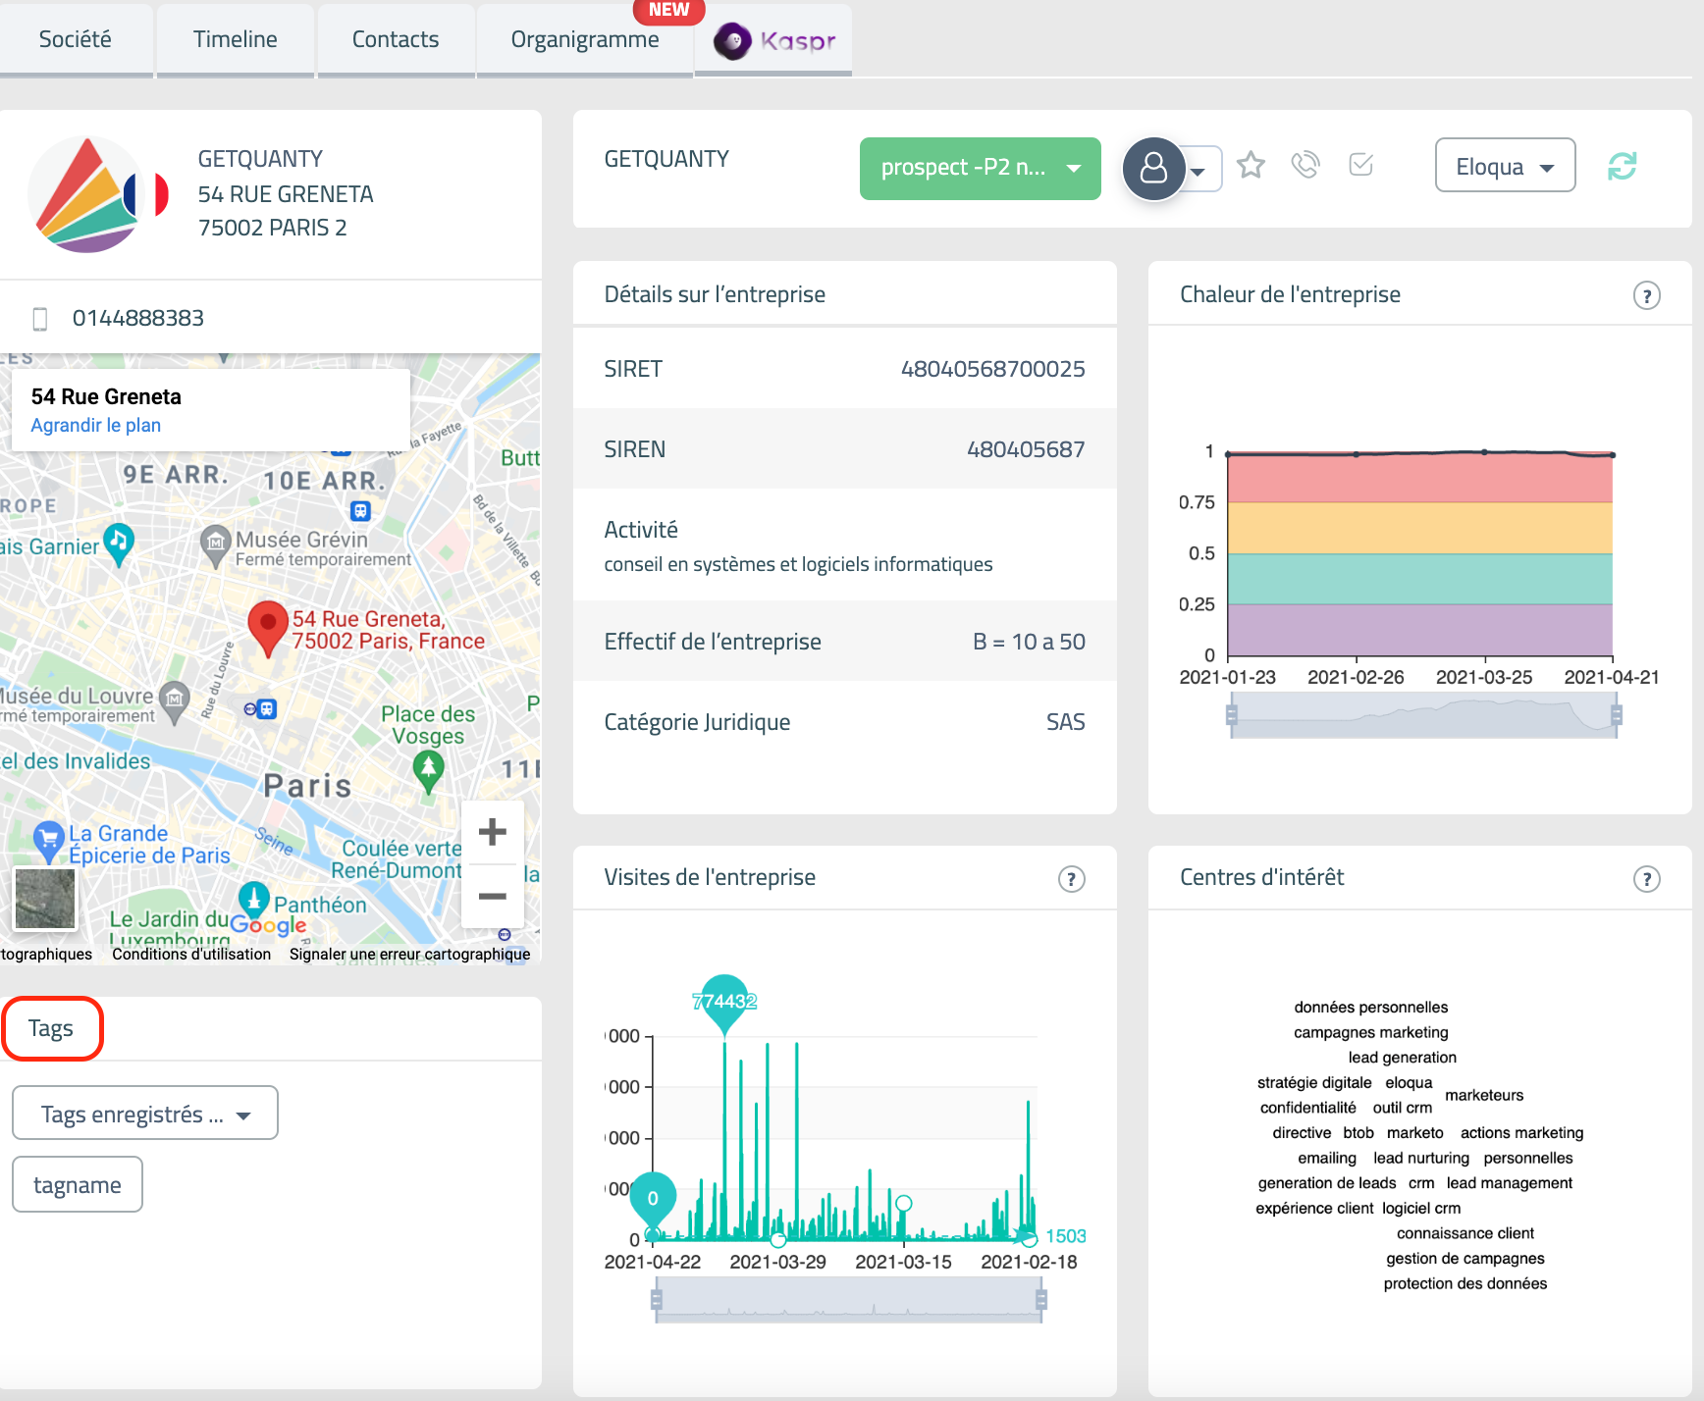This screenshot has width=1704, height=1401.
Task: Click 'protection des données' keyword
Action: coord(1464,1283)
